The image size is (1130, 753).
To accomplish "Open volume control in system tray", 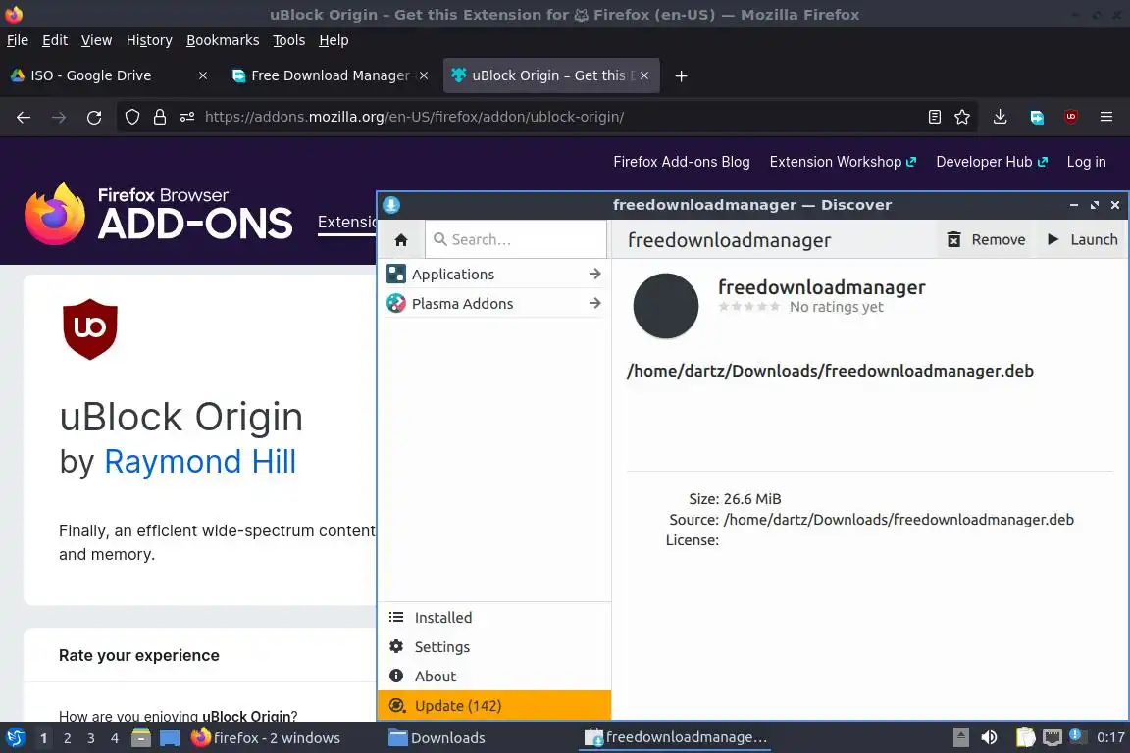I will pos(989,738).
